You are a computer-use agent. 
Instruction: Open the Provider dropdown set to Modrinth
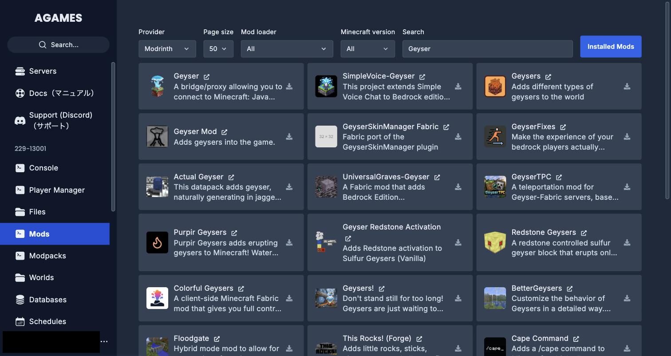click(x=167, y=49)
